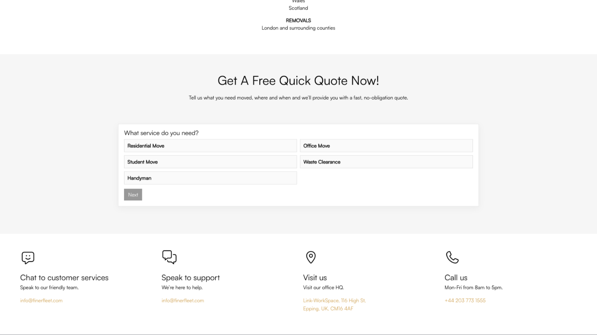Choose the Student Move service
Screen dimensions: 597x335
[210, 162]
